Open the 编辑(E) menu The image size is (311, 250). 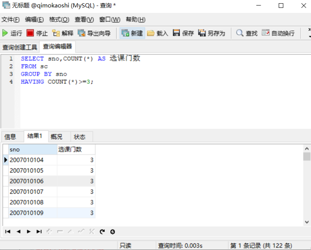pyautogui.click(x=34, y=20)
